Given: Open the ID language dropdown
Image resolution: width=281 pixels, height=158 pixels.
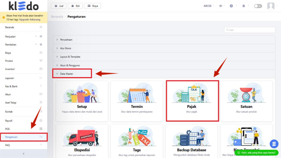Looking at the screenshot, I should point(222,6).
